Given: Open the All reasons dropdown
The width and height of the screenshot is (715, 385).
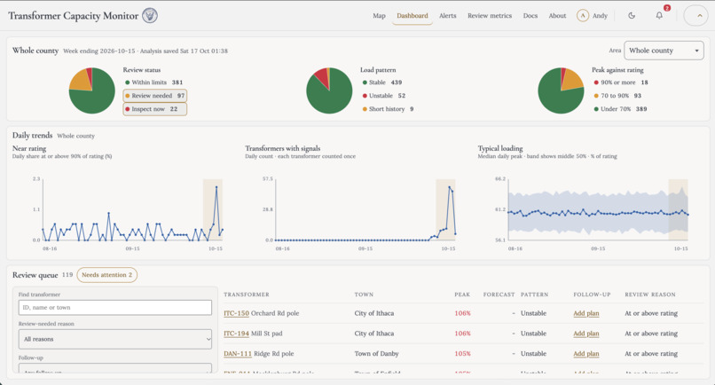Looking at the screenshot, I should 115,340.
